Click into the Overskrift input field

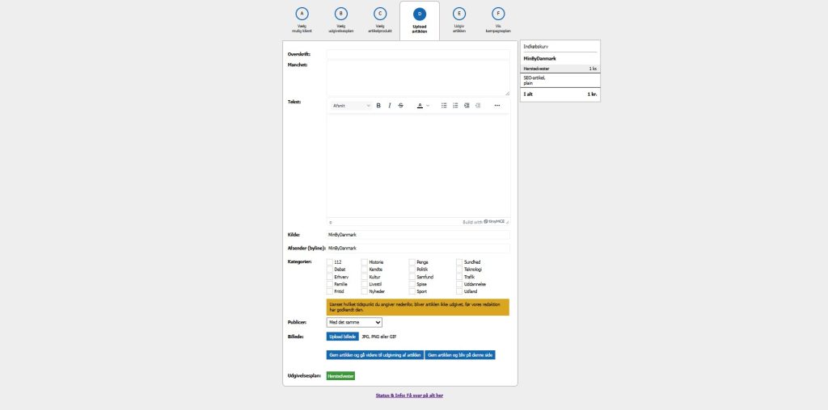418,54
